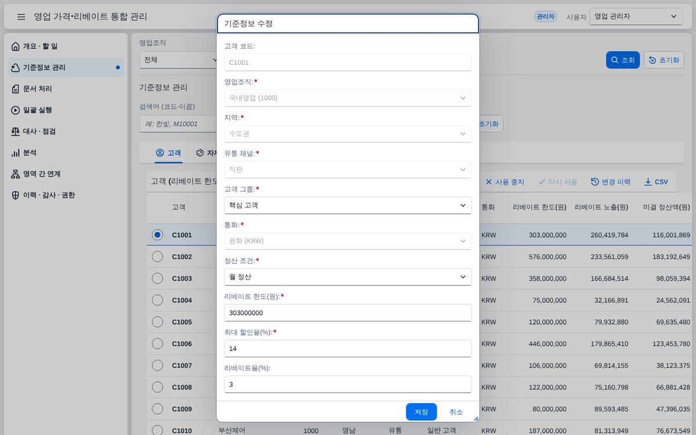Click the 영역 간 연계 hierarchy icon

pos(16,174)
